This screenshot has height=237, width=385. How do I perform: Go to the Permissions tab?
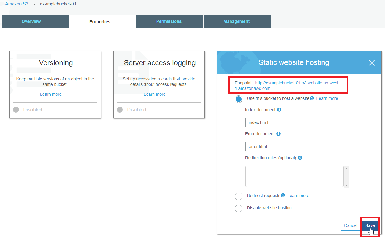click(170, 21)
